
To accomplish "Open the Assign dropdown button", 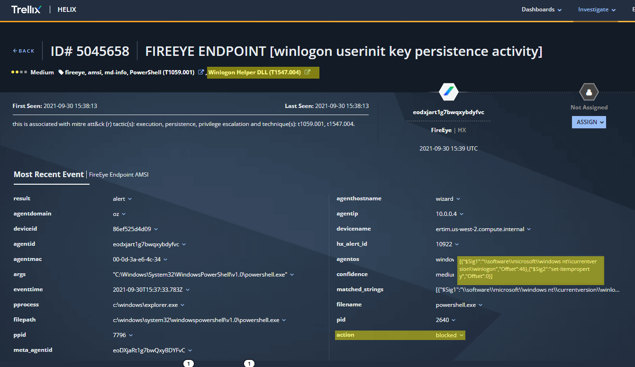I will (x=589, y=122).
